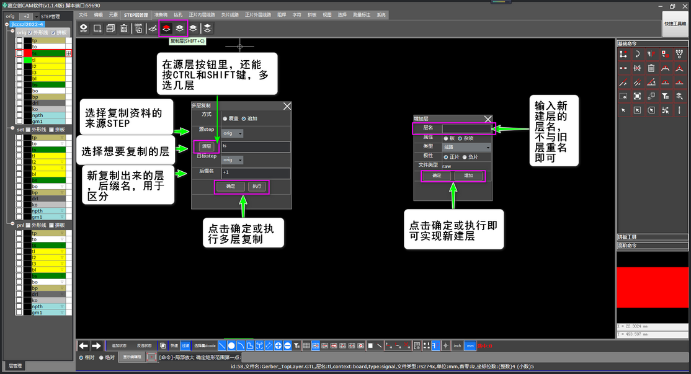
Task: Click the blue plus circle icon
Action: pyautogui.click(x=278, y=346)
